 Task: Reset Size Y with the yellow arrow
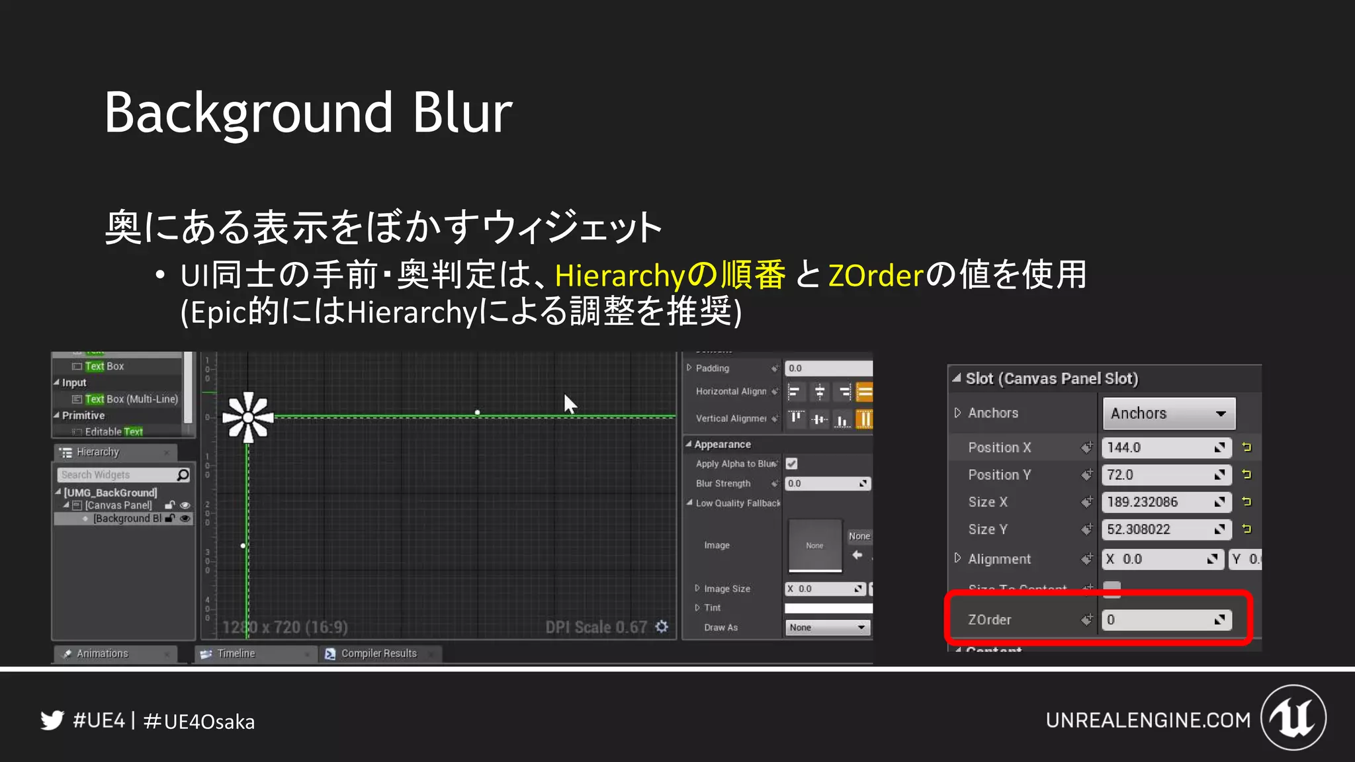[x=1246, y=529]
